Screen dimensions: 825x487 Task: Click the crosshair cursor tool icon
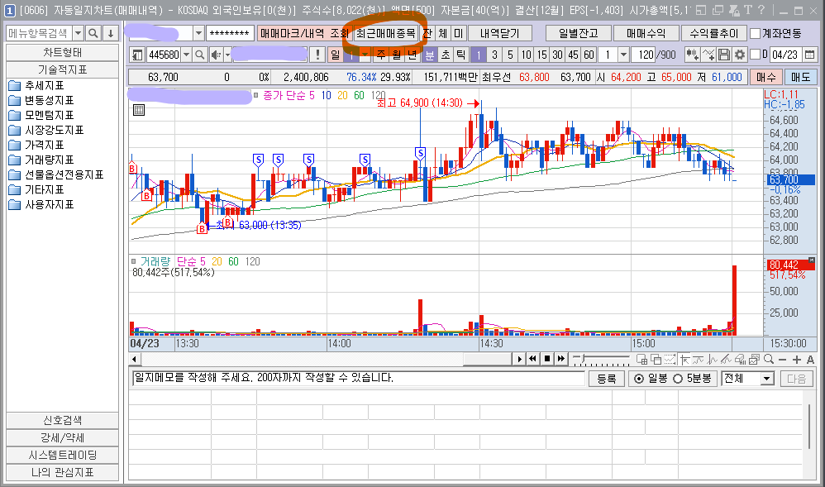[x=684, y=359]
